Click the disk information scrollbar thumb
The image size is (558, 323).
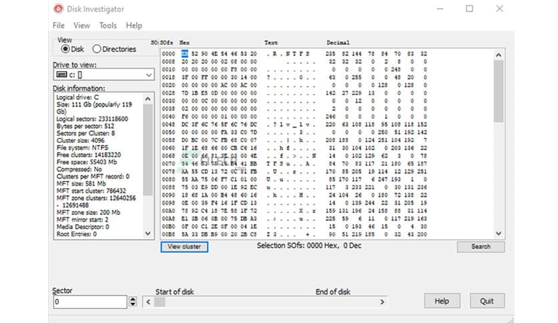click(x=148, y=149)
